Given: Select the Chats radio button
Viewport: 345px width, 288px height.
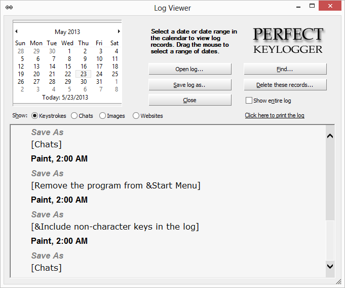Looking at the screenshot, I should pyautogui.click(x=74, y=116).
